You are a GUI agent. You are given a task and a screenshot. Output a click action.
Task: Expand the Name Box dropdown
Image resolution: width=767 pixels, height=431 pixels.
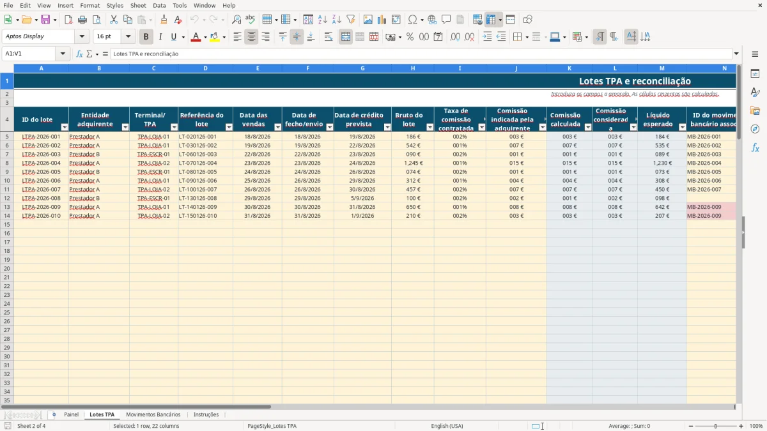tap(63, 54)
